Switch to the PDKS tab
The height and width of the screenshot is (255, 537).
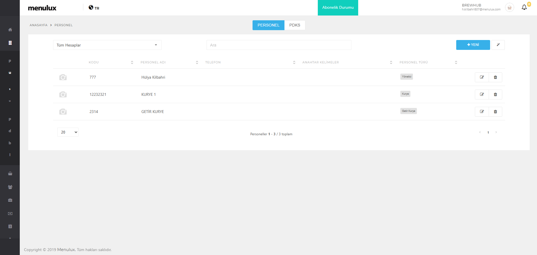[x=295, y=25]
